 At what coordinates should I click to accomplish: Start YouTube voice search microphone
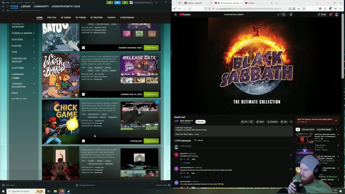click(291, 15)
